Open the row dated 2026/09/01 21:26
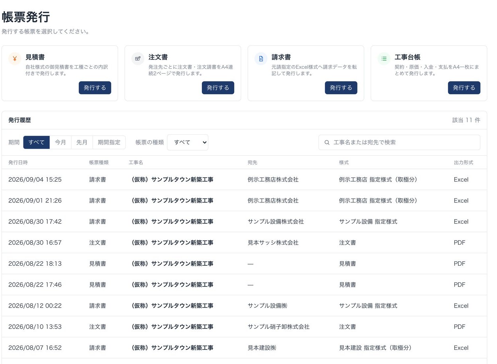The height and width of the screenshot is (364, 497). click(x=244, y=201)
